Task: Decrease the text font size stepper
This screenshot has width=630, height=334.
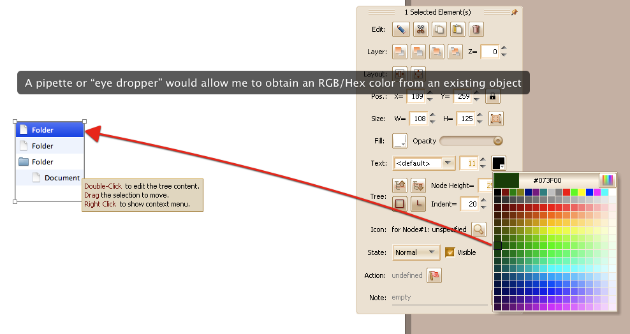Action: 483,166
